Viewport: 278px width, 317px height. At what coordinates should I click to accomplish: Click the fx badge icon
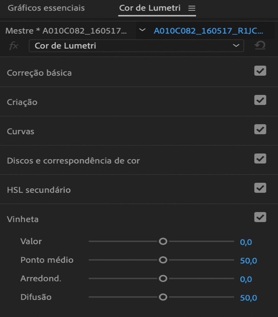[14, 46]
